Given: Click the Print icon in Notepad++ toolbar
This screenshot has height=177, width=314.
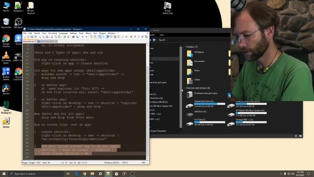Looking at the screenshot, I should 47,37.
